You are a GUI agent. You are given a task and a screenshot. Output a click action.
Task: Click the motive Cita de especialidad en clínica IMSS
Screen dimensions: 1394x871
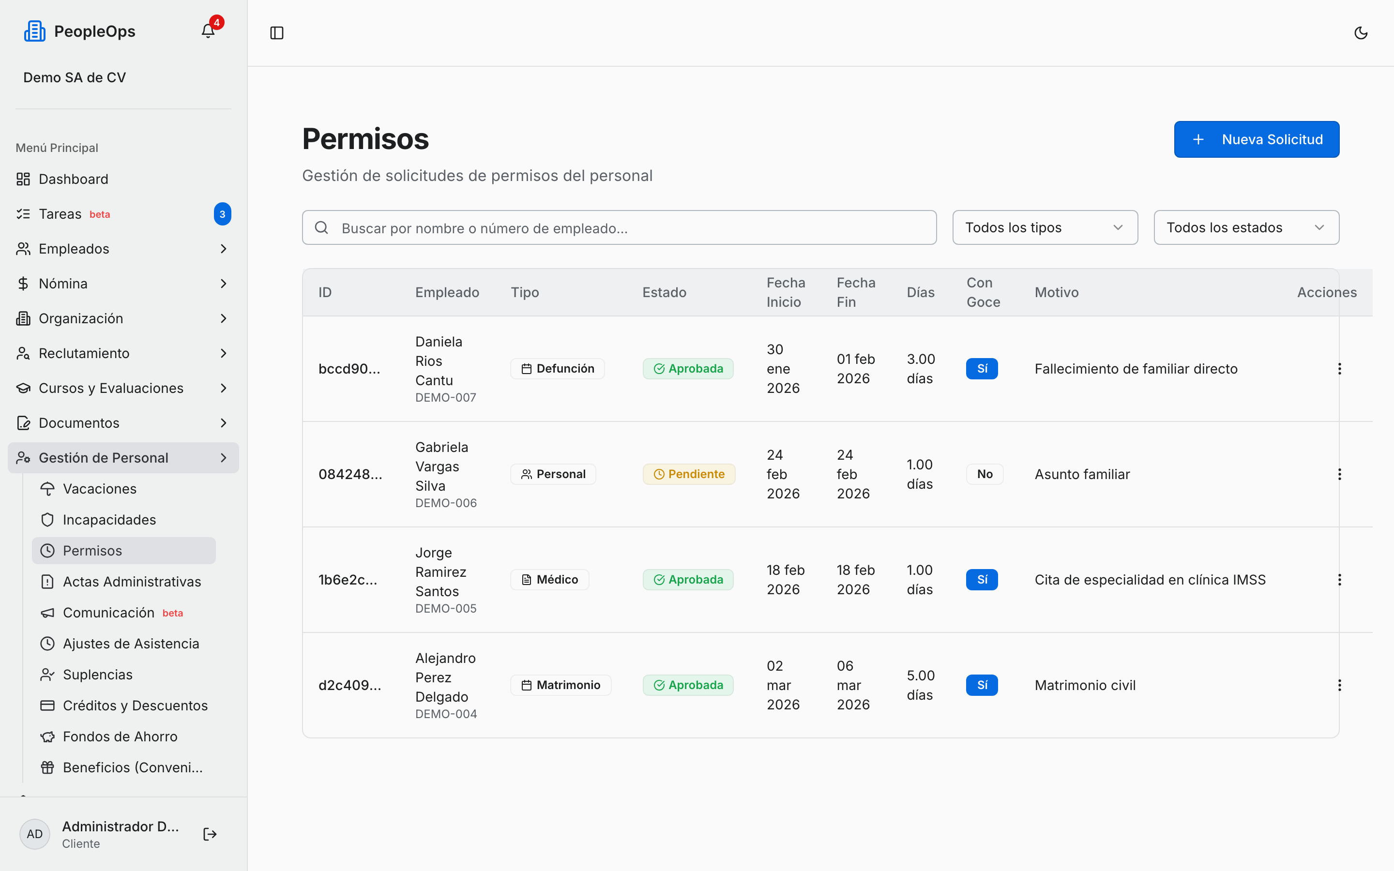1150,580
